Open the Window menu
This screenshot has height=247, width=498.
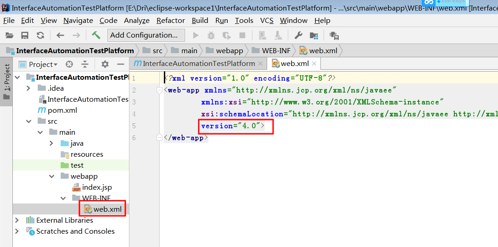294,21
